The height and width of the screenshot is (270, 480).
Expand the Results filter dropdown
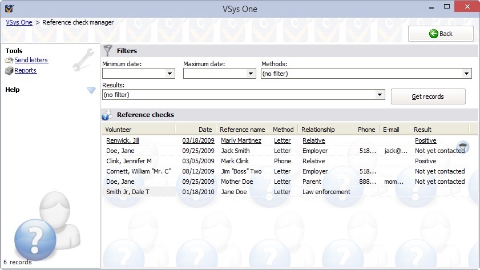[380, 95]
